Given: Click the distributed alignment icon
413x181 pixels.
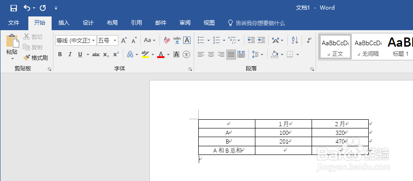Looking at the screenshot, I should 241,54.
